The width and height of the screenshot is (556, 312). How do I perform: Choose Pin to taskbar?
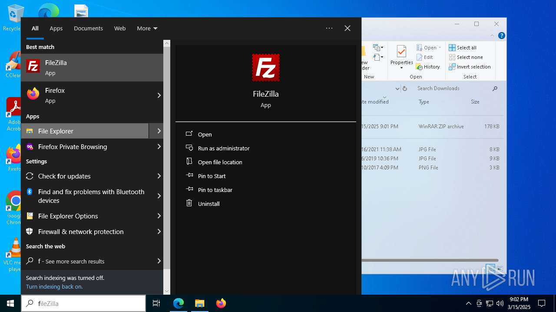pos(215,190)
